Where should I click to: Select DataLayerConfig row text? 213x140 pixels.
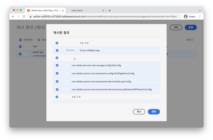[x=101, y=82]
